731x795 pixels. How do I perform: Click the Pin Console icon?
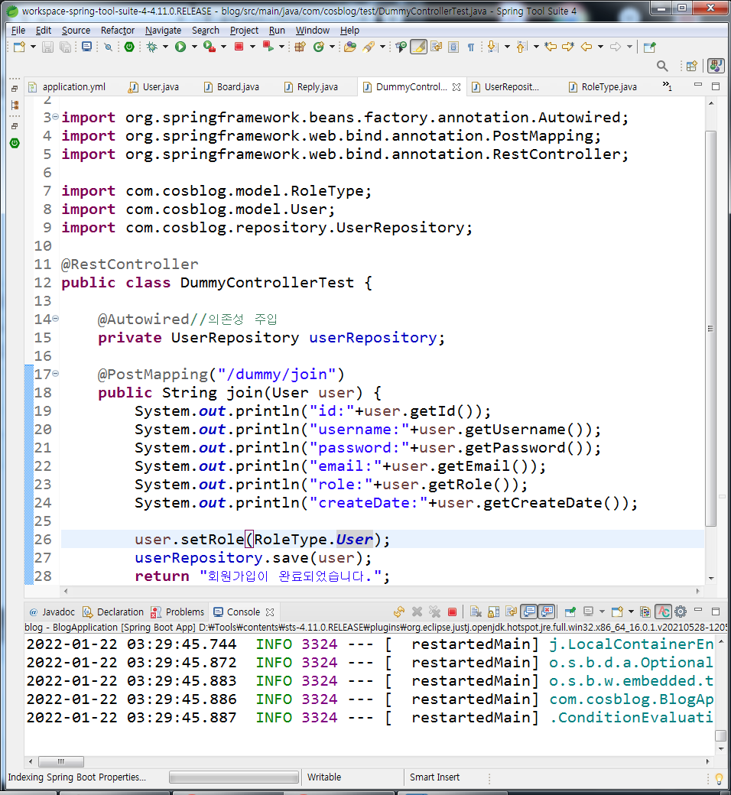pyautogui.click(x=570, y=612)
